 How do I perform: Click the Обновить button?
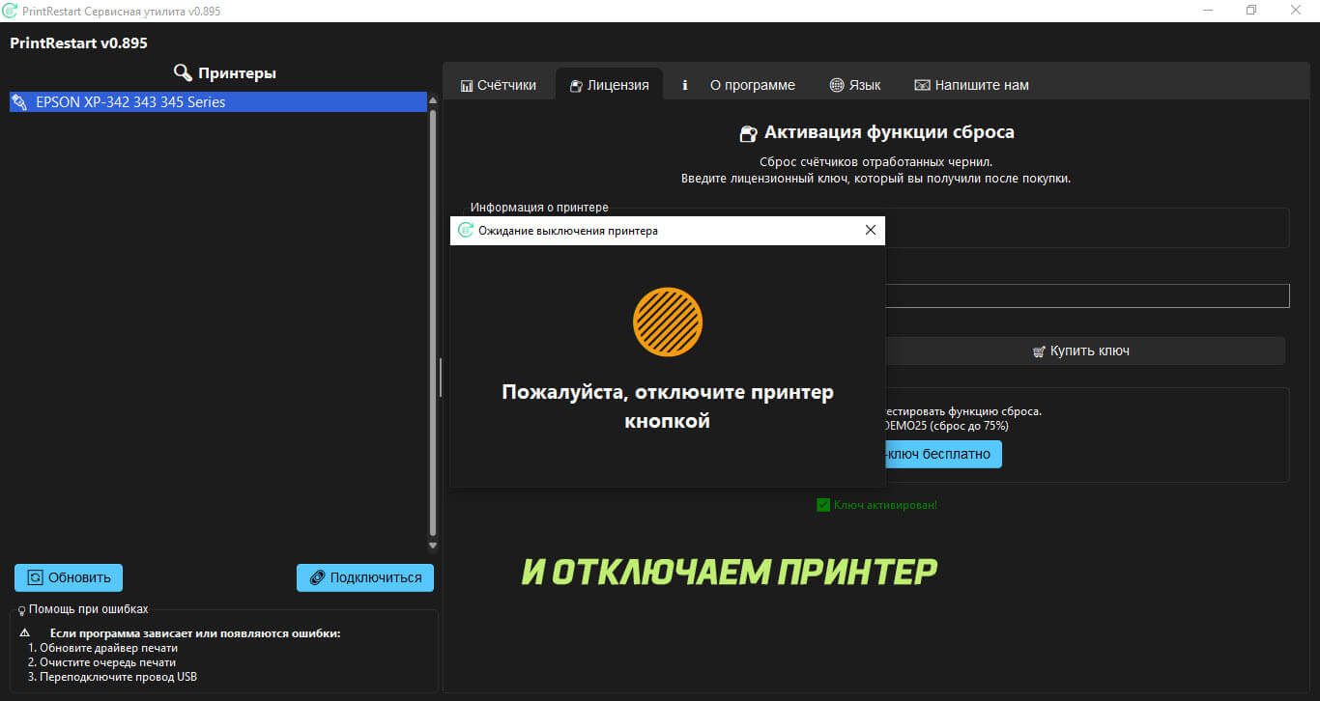tap(69, 577)
